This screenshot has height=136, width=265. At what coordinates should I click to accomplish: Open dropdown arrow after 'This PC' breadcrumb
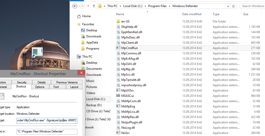(x=121, y=6)
